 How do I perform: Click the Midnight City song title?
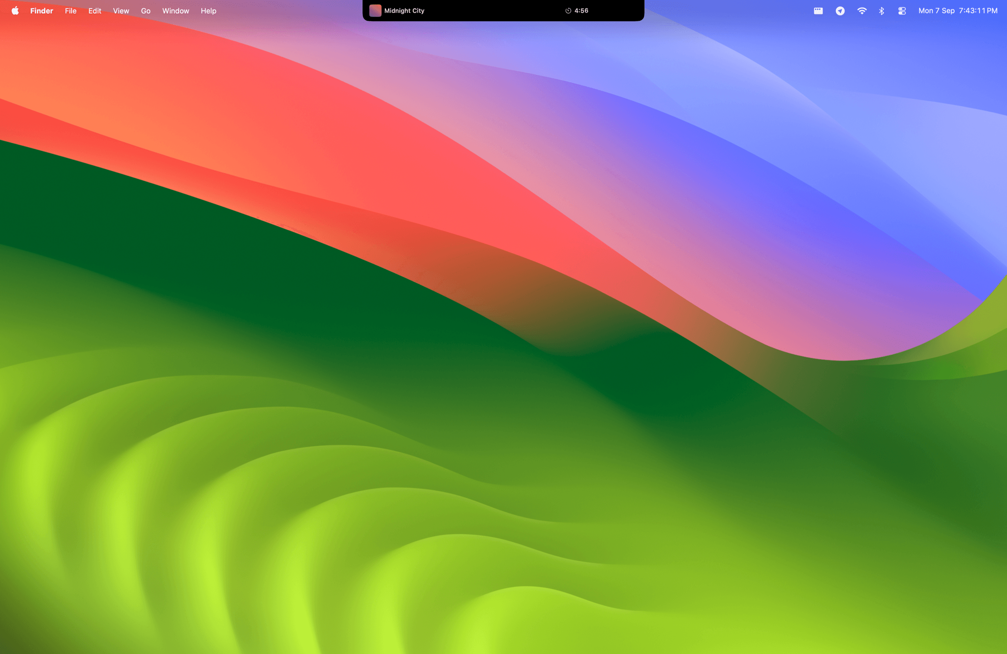click(404, 11)
